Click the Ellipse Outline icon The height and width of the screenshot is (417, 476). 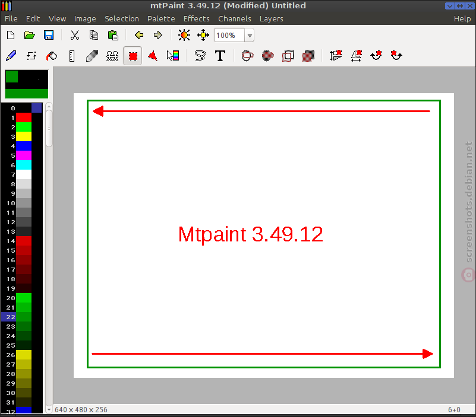[247, 56]
